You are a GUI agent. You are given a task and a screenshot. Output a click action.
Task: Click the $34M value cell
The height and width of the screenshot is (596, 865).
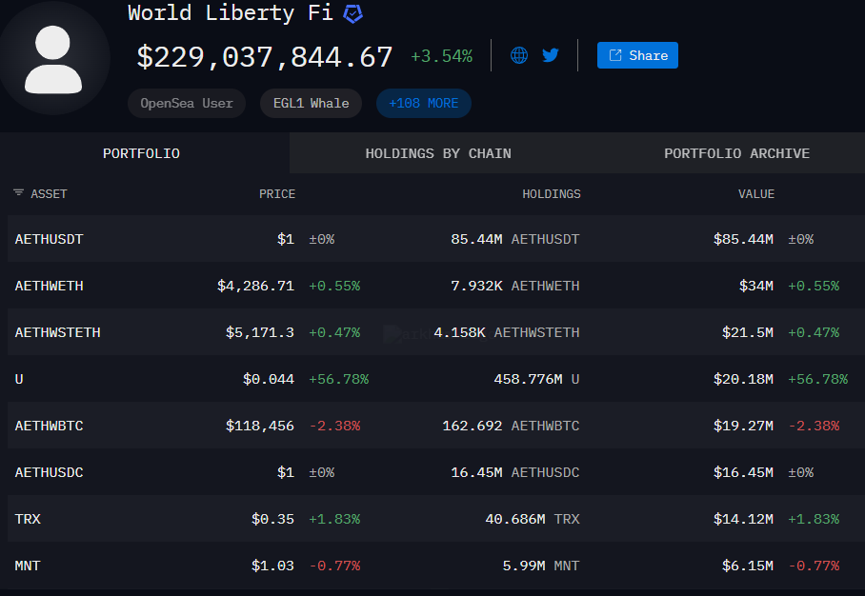tap(756, 286)
